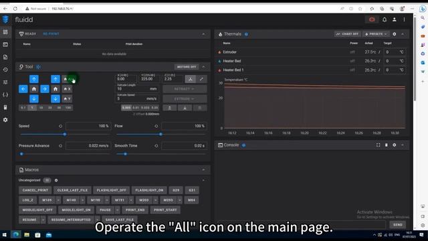428x241 pixels.
Task: Open Dashboard in the left sidebar
Action: pos(5,32)
